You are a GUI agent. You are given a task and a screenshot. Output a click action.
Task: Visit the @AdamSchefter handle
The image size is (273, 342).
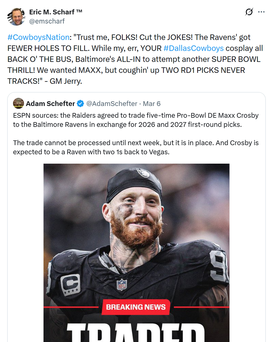111,104
